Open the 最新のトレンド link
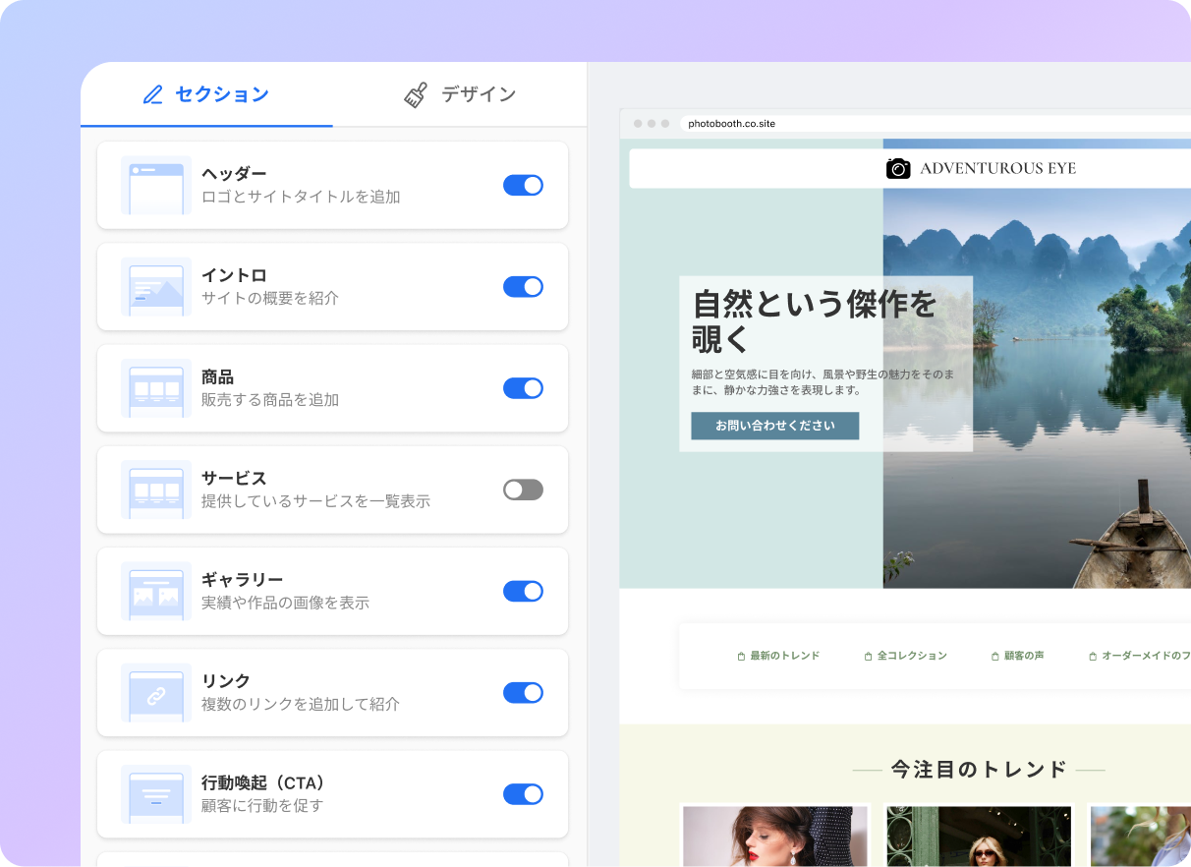Viewport: 1191px width, 867px height. tap(784, 656)
